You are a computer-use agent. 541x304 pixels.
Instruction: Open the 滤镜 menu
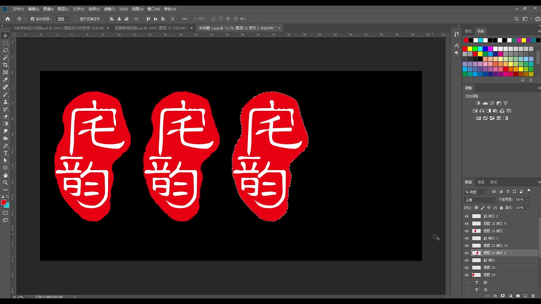click(x=109, y=9)
